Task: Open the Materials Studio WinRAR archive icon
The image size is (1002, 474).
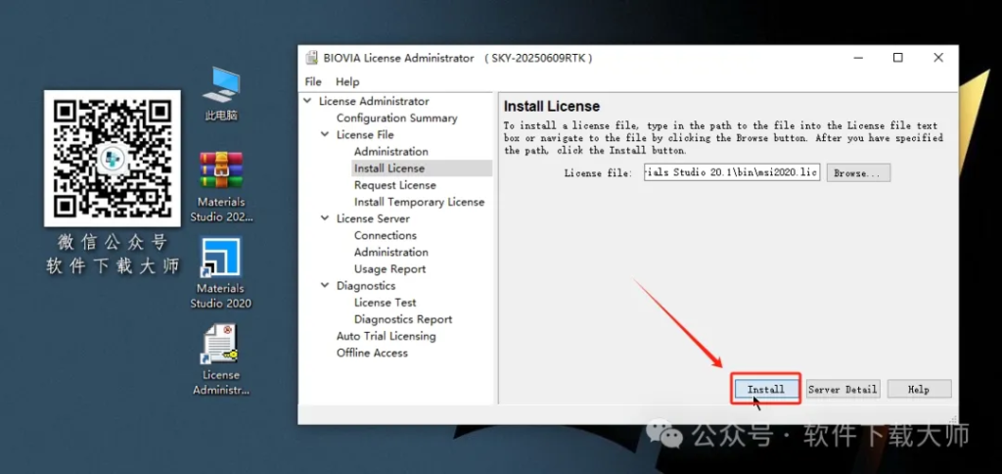Action: (x=220, y=170)
